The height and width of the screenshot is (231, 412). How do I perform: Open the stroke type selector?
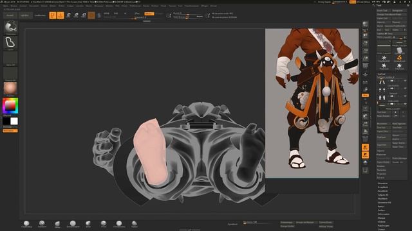(10, 43)
